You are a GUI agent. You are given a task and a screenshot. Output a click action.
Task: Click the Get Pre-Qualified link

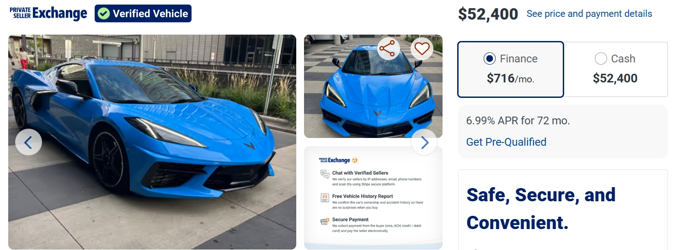[506, 142]
